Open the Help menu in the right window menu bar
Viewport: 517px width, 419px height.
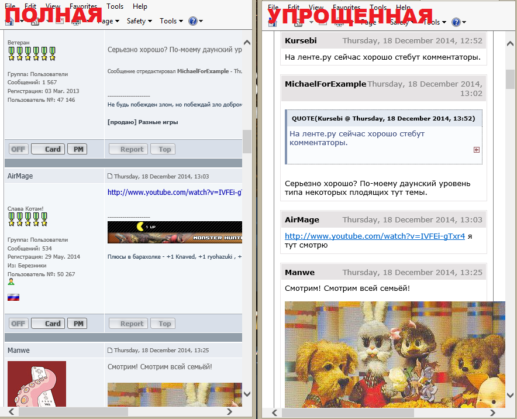click(403, 7)
